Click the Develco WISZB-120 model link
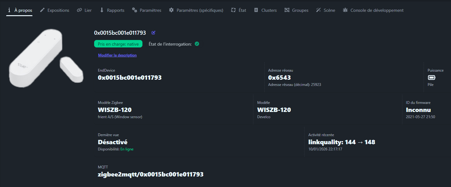The width and height of the screenshot is (451, 187). coord(274,110)
